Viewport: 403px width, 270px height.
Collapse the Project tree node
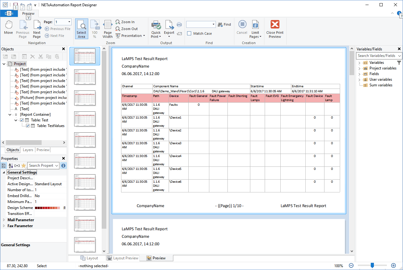pyautogui.click(x=4, y=64)
